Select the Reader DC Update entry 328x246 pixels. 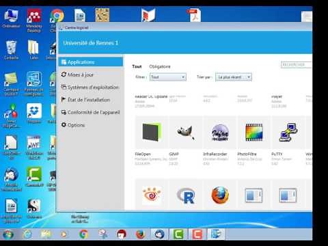[151, 101]
